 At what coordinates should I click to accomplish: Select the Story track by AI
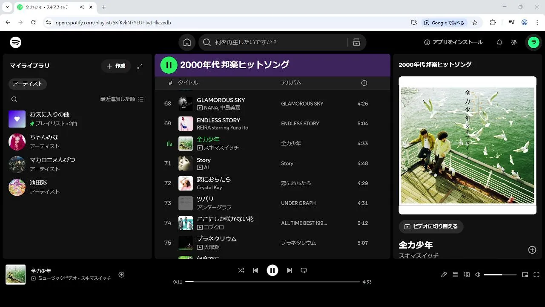(x=204, y=160)
